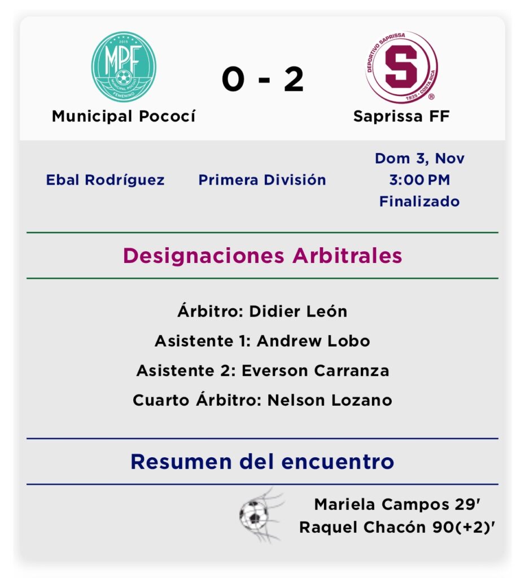Click the Resumen del encuentro heading
The height and width of the screenshot is (578, 525).
(x=262, y=462)
